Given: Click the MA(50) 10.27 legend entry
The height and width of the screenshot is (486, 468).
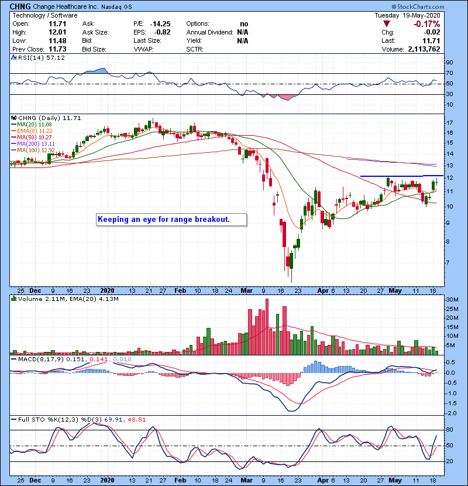Looking at the screenshot, I should (x=32, y=137).
